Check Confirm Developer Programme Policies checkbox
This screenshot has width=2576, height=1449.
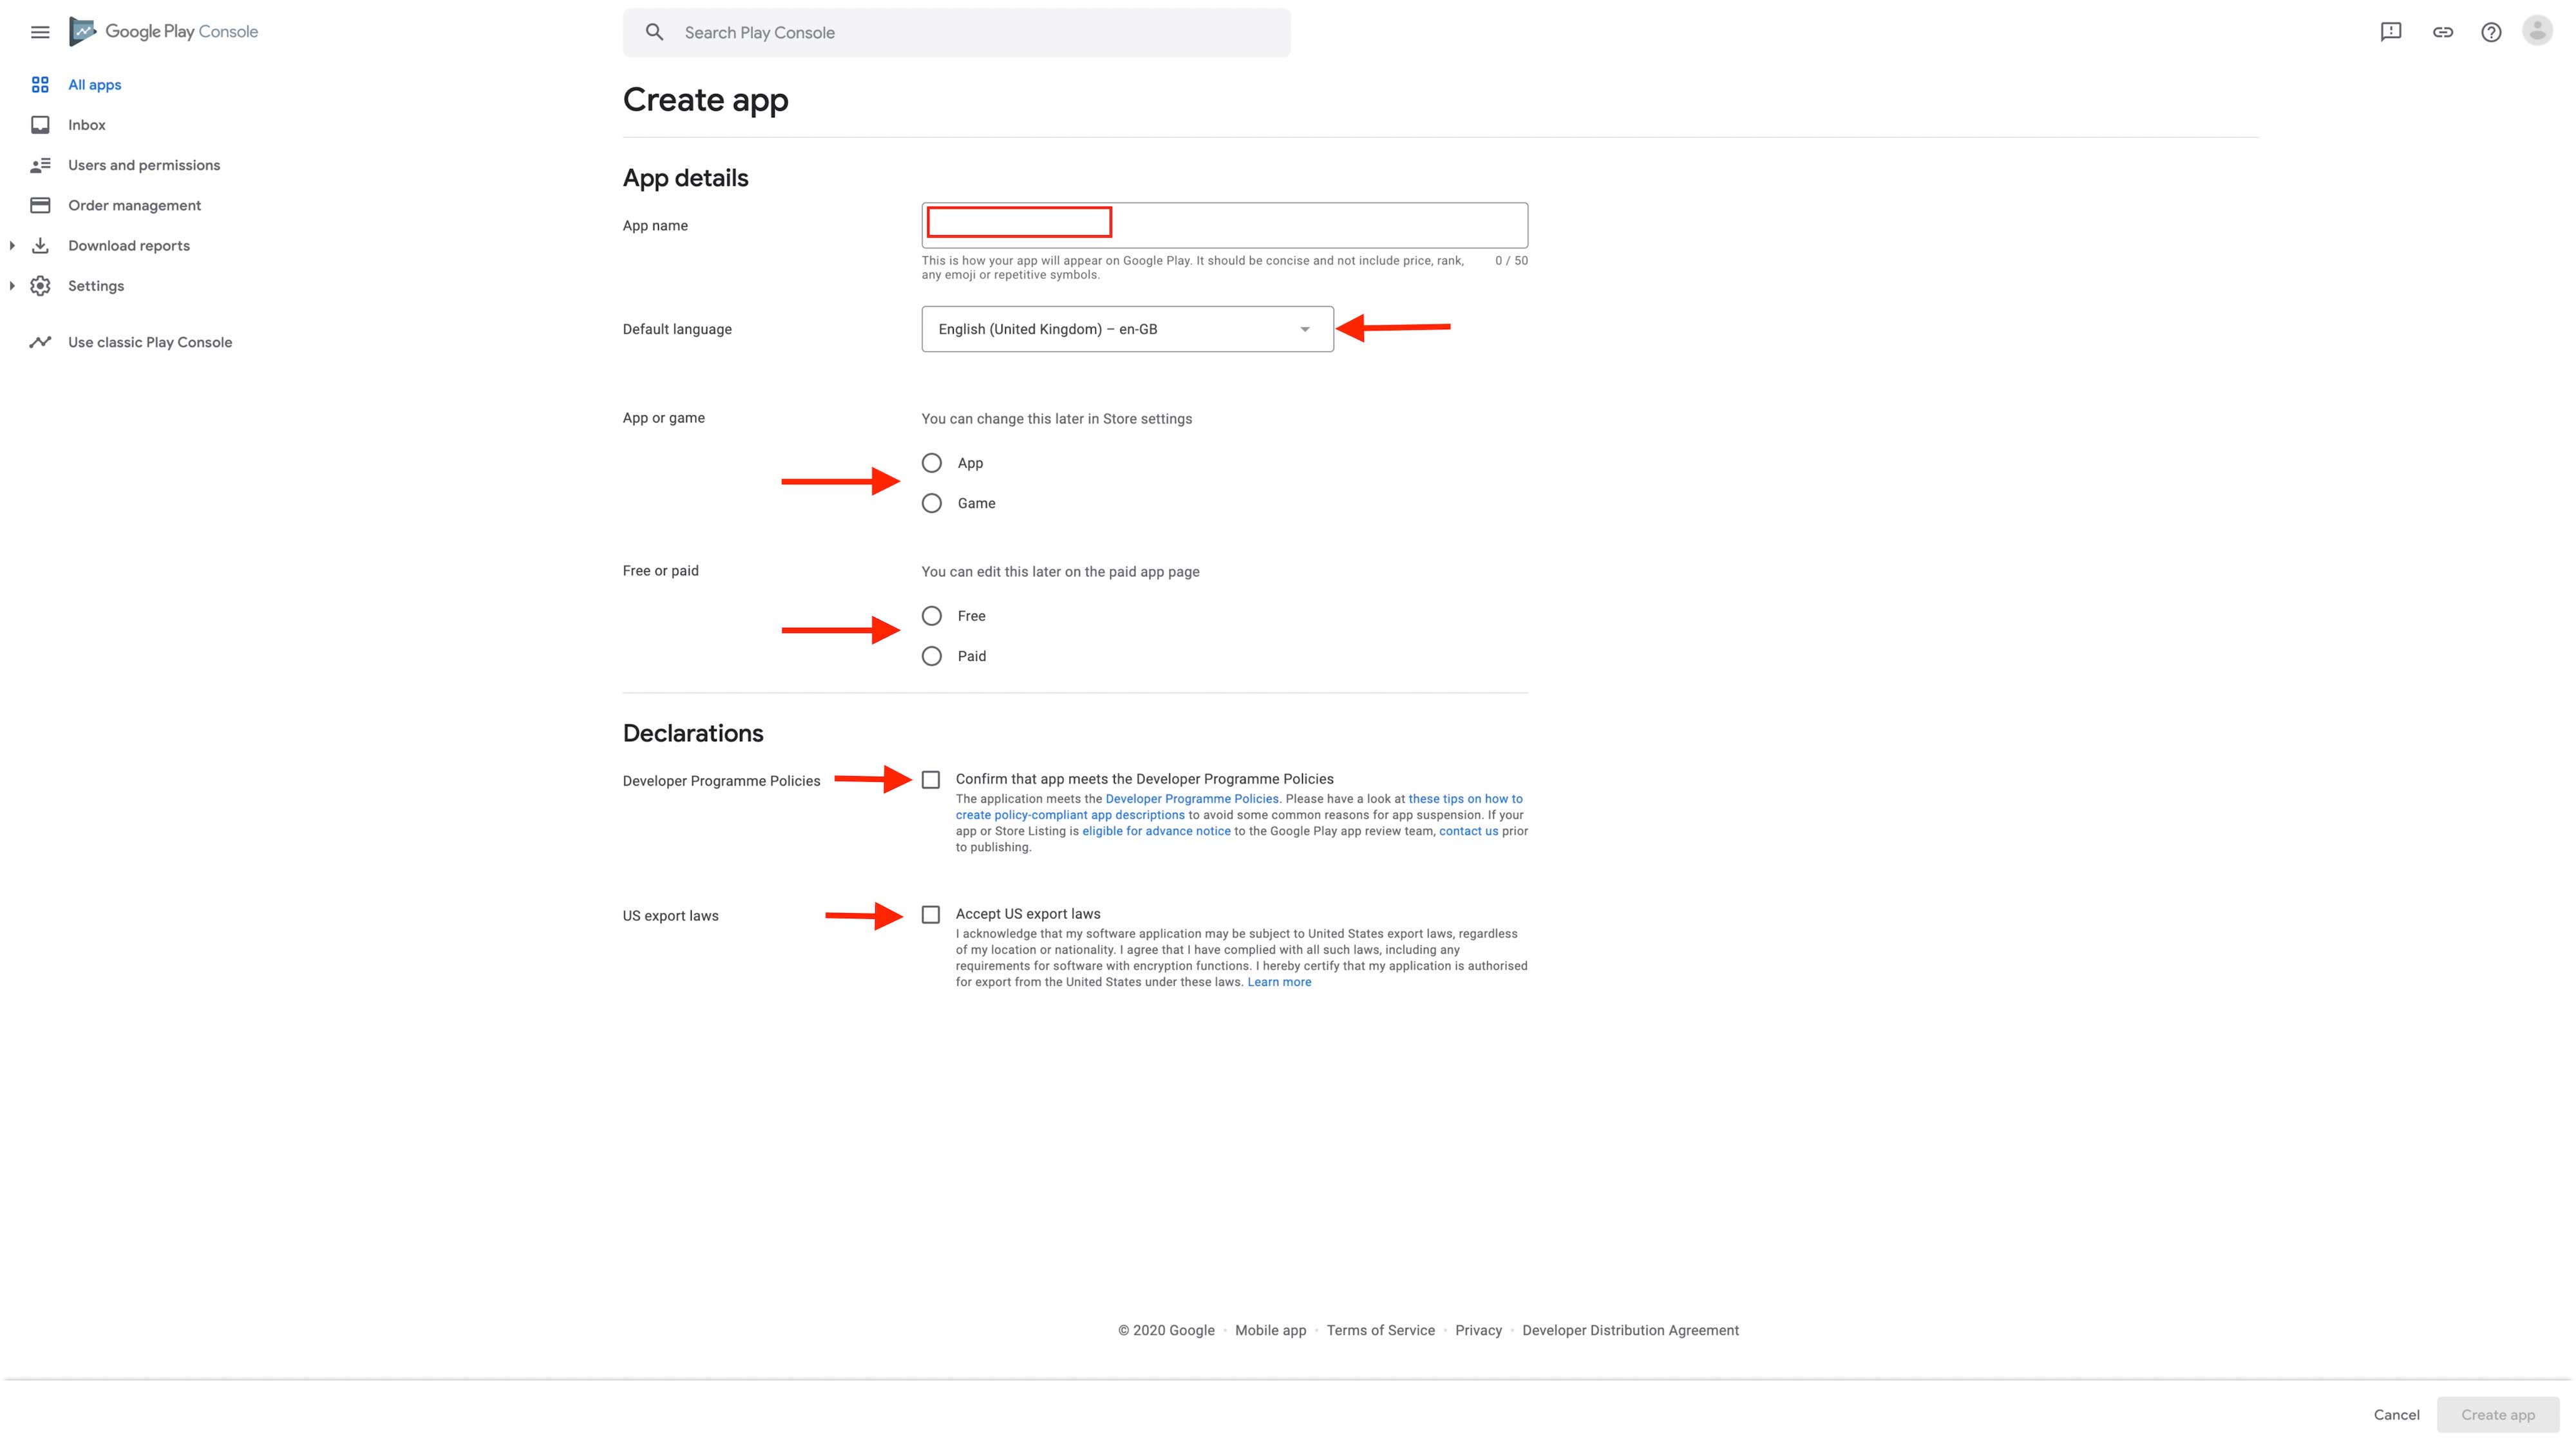click(x=931, y=780)
